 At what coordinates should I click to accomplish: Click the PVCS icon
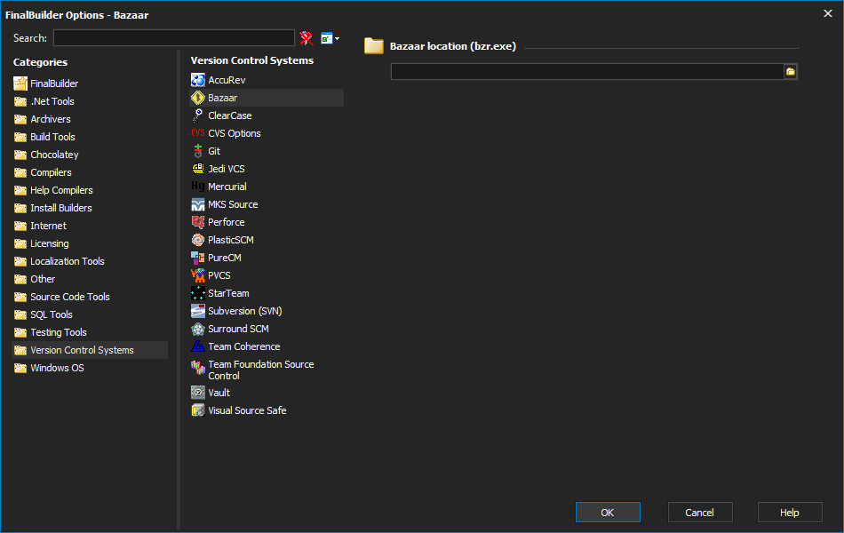(x=198, y=275)
